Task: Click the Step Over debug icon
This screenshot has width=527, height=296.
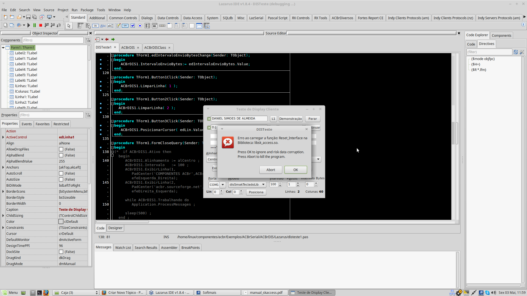Action: pos(53,25)
